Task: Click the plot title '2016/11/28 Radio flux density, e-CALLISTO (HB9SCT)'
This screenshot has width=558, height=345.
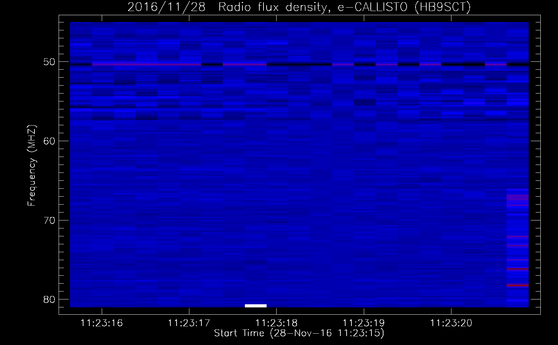Action: click(x=299, y=7)
